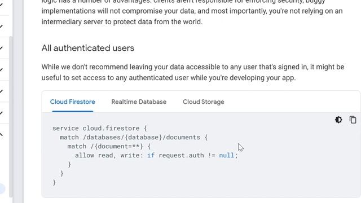Image resolution: width=361 pixels, height=203 pixels.
Task: Select the Cloud Storage tab
Action: (203, 101)
